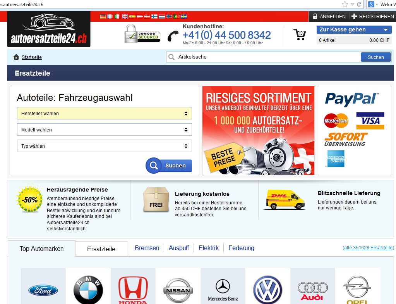Open the Bremsen category tab

point(147,248)
